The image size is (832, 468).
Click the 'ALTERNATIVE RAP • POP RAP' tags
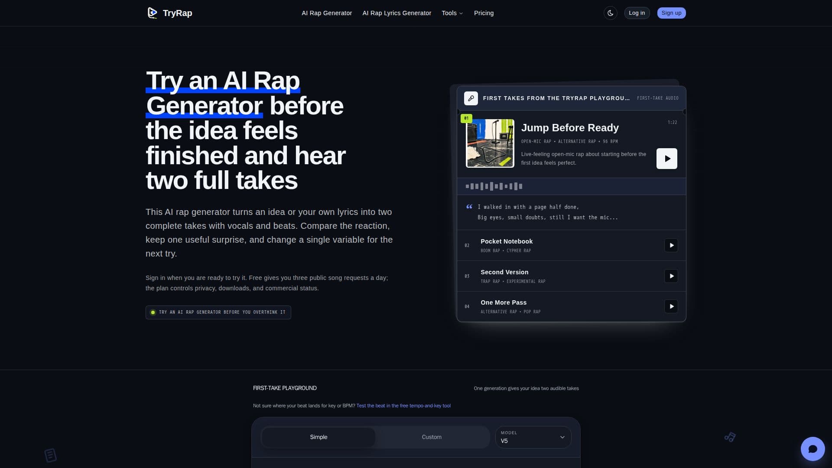click(x=510, y=312)
